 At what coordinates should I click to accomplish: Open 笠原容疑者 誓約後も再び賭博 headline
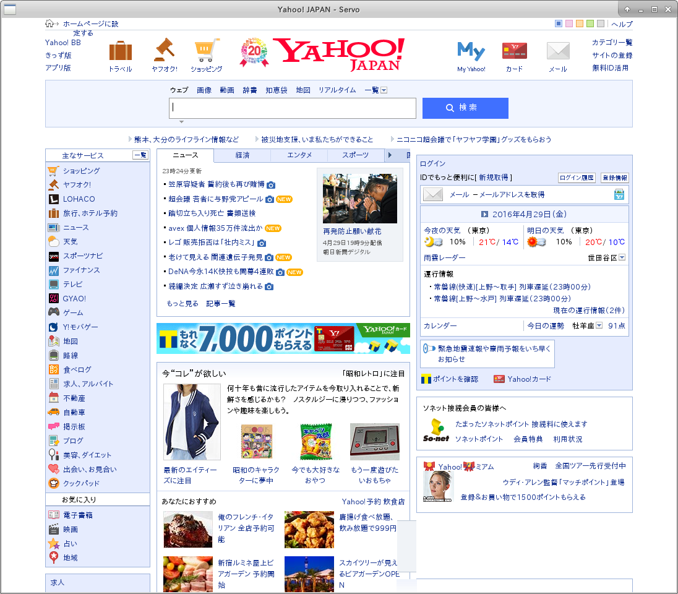[216, 184]
